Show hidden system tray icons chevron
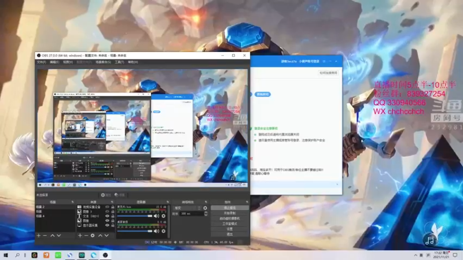 tap(416, 255)
